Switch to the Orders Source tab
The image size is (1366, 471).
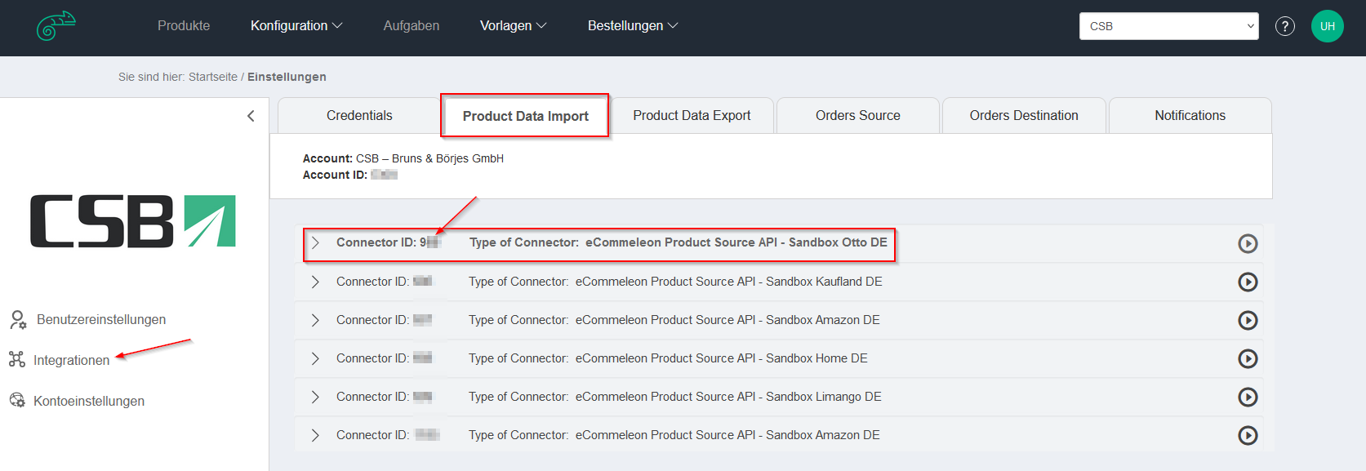[858, 115]
